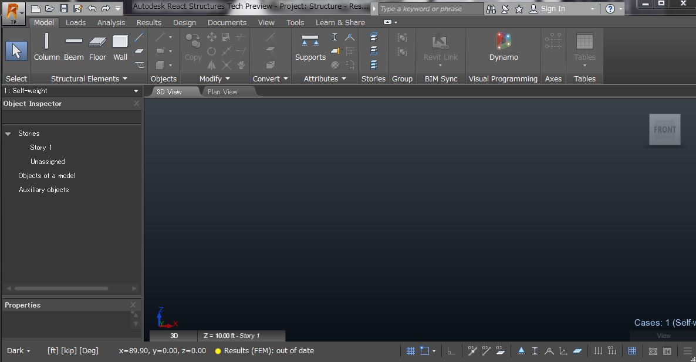Toggle supports display blue triangle icon
The width and height of the screenshot is (696, 362).
[x=521, y=351]
